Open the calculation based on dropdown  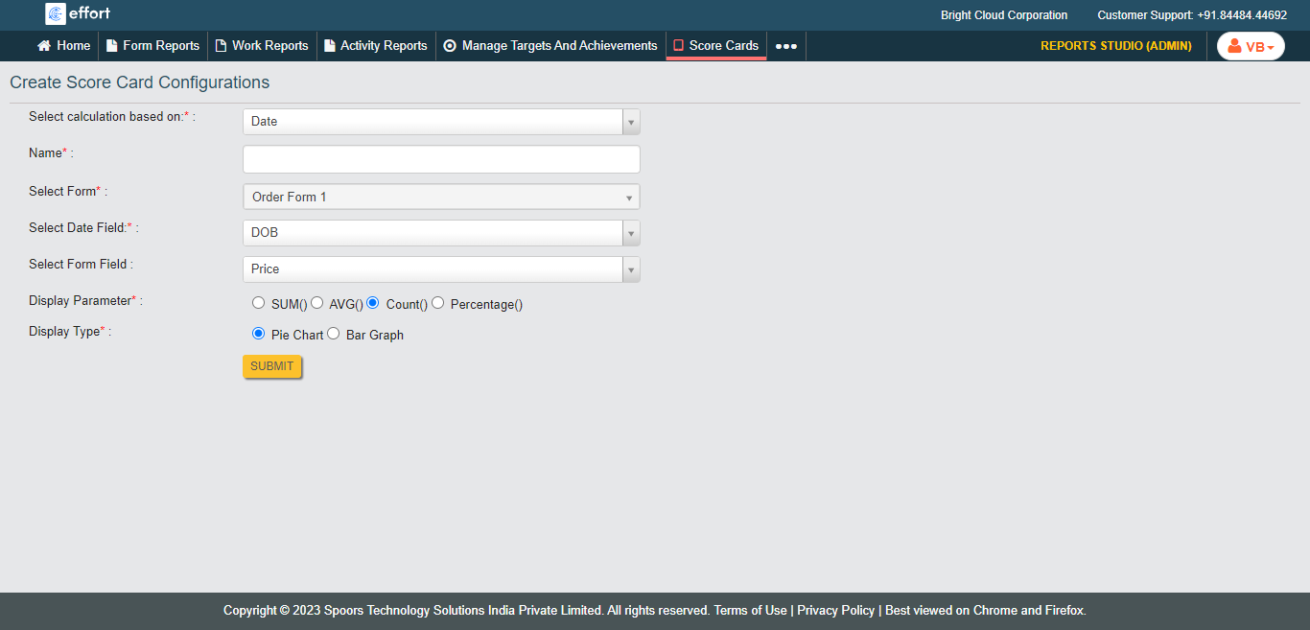441,122
